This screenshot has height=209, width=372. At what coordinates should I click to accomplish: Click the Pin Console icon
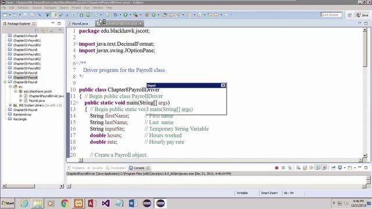pyautogui.click(x=333, y=168)
